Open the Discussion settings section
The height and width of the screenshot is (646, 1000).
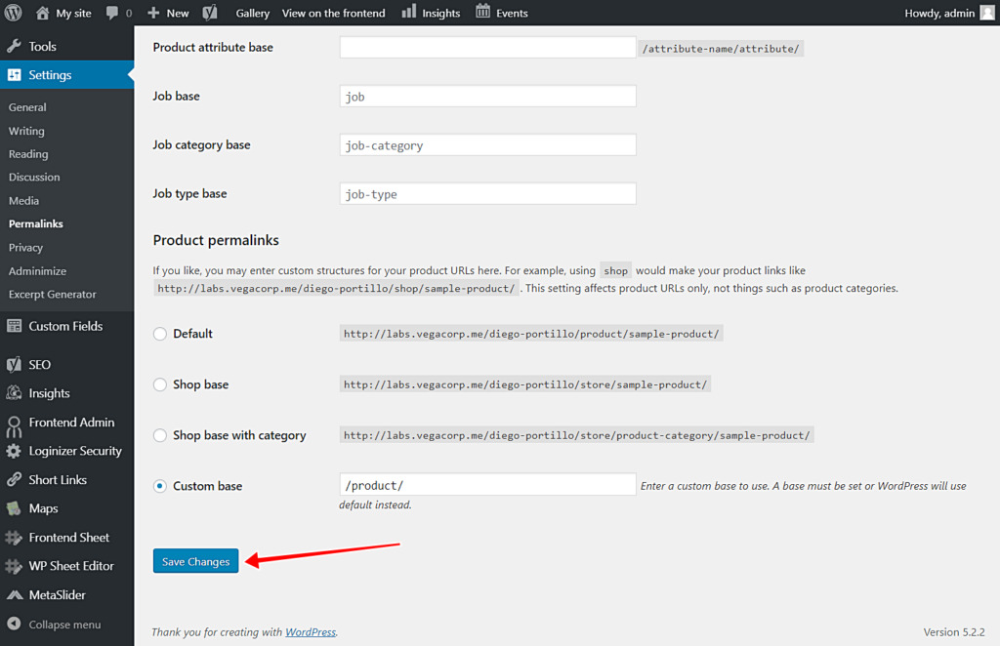click(34, 177)
